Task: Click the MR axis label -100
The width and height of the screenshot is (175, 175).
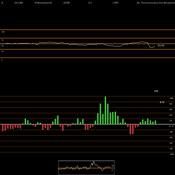Action: (171, 154)
